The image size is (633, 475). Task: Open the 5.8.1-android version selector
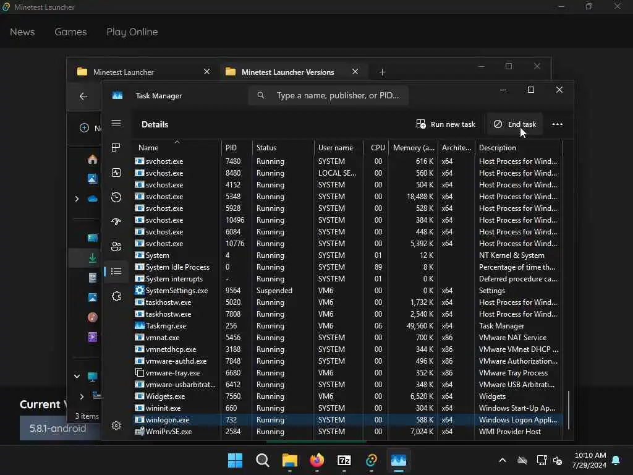[60, 428]
